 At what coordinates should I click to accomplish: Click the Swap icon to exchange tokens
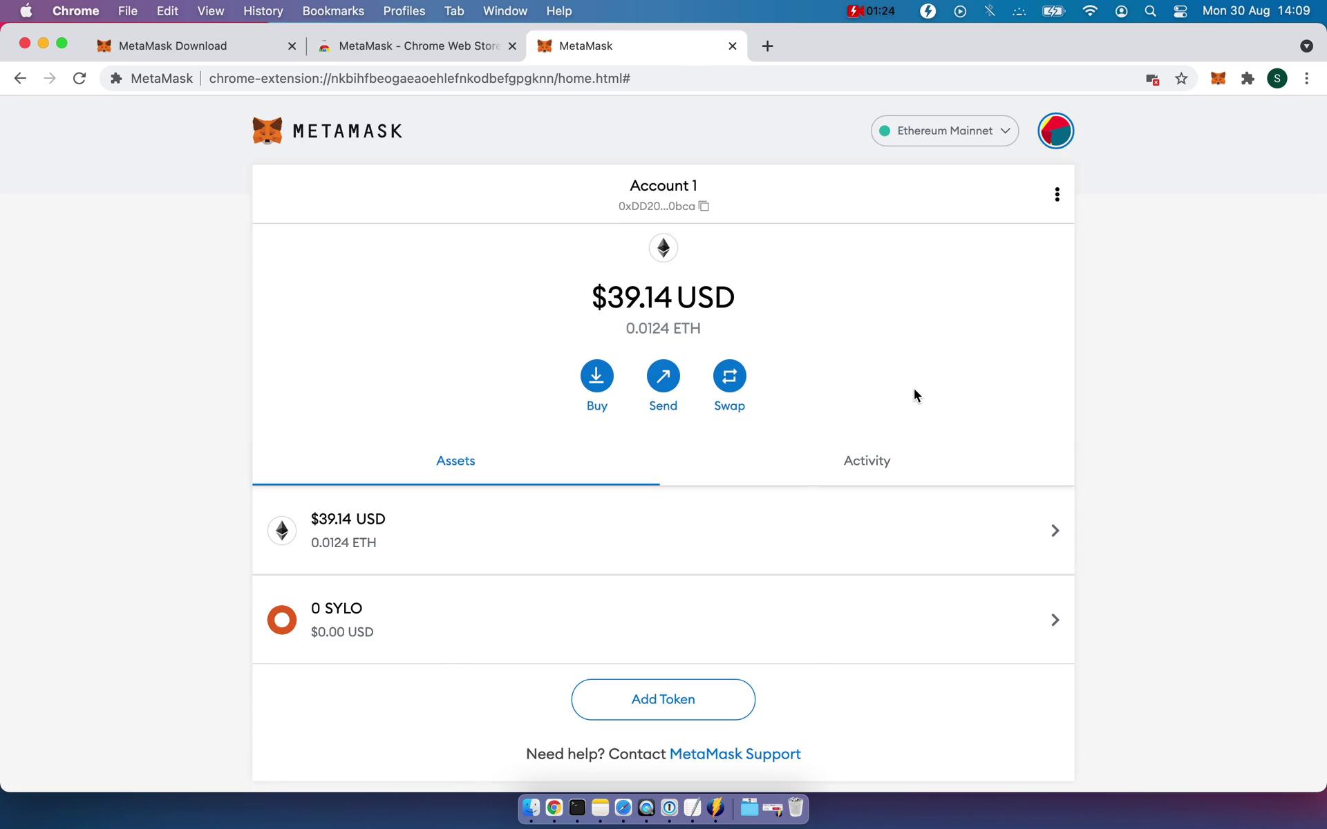(x=730, y=375)
